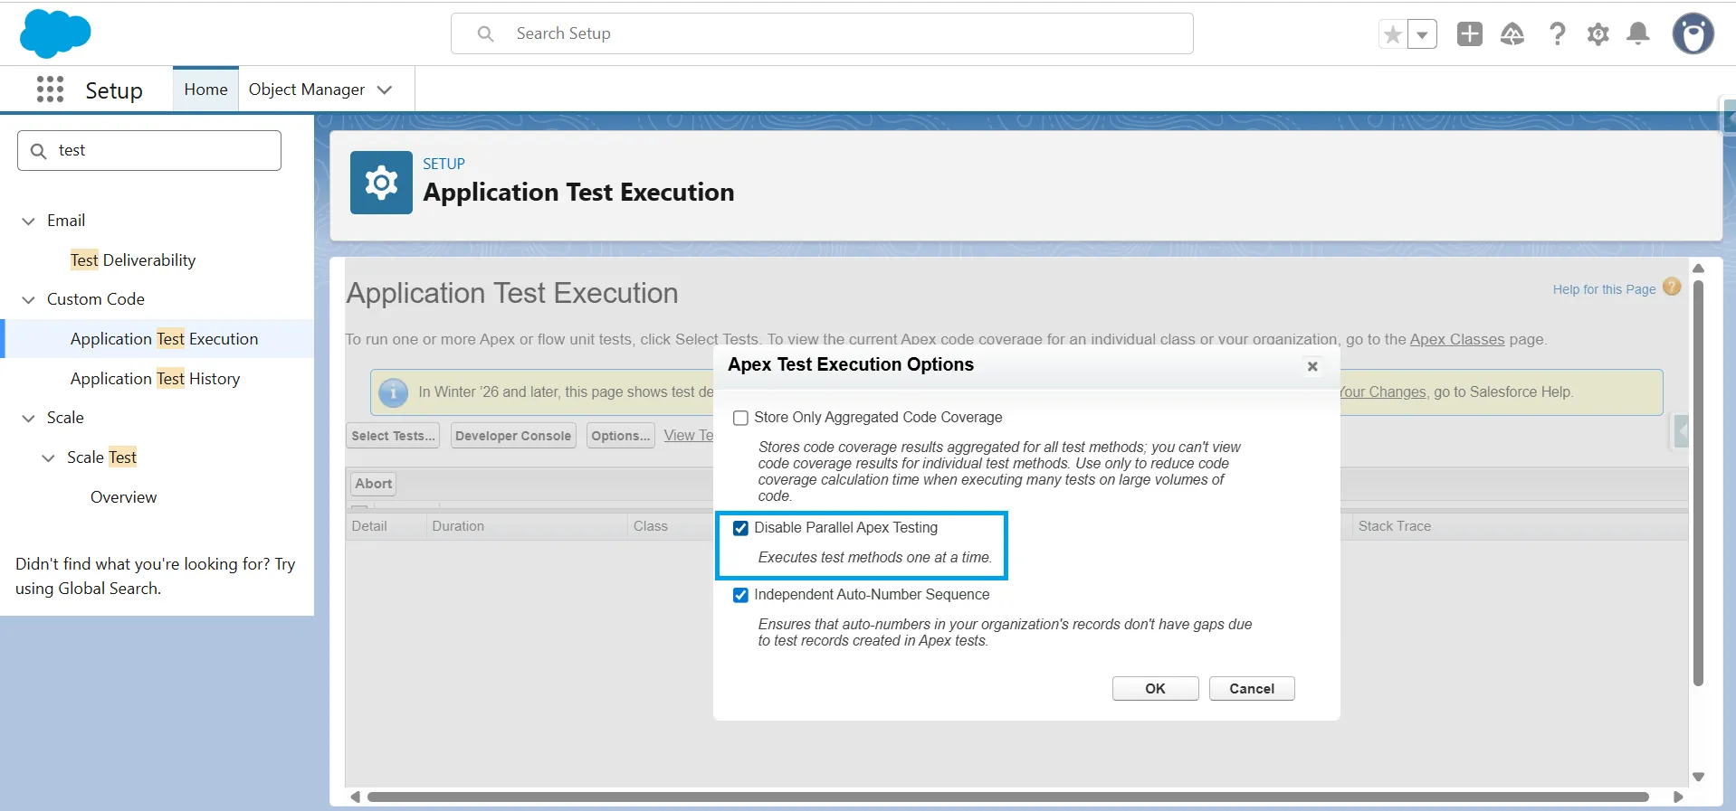Open the help question mark icon
Viewport: 1736px width, 811px height.
[x=1557, y=34]
